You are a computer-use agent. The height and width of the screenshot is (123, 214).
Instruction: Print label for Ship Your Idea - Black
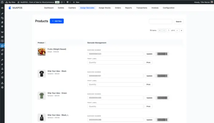coord(148,85)
